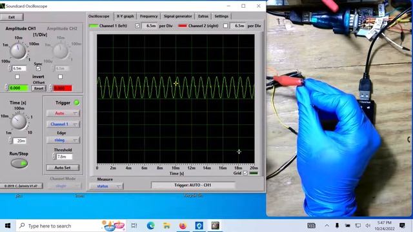The width and height of the screenshot is (413, 232).
Task: Click the CH1 amplitude 6.5m field
Action: point(19,68)
